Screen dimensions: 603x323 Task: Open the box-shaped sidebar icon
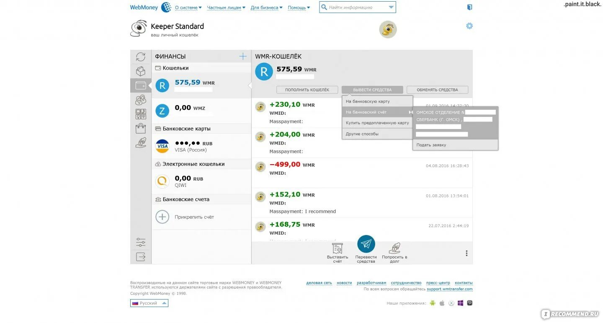pyautogui.click(x=141, y=71)
